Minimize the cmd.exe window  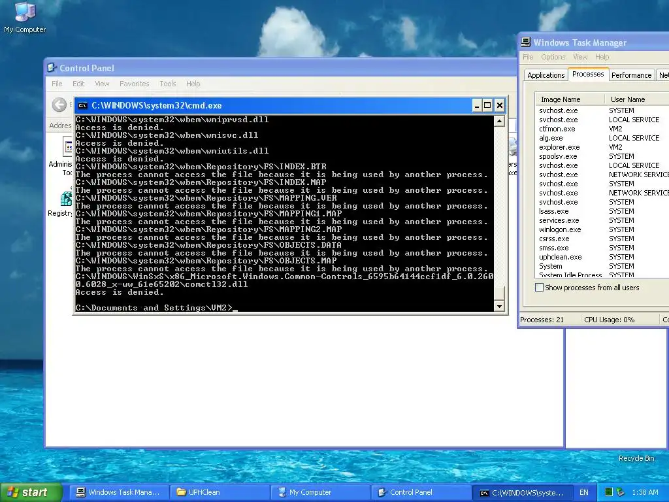coord(477,105)
